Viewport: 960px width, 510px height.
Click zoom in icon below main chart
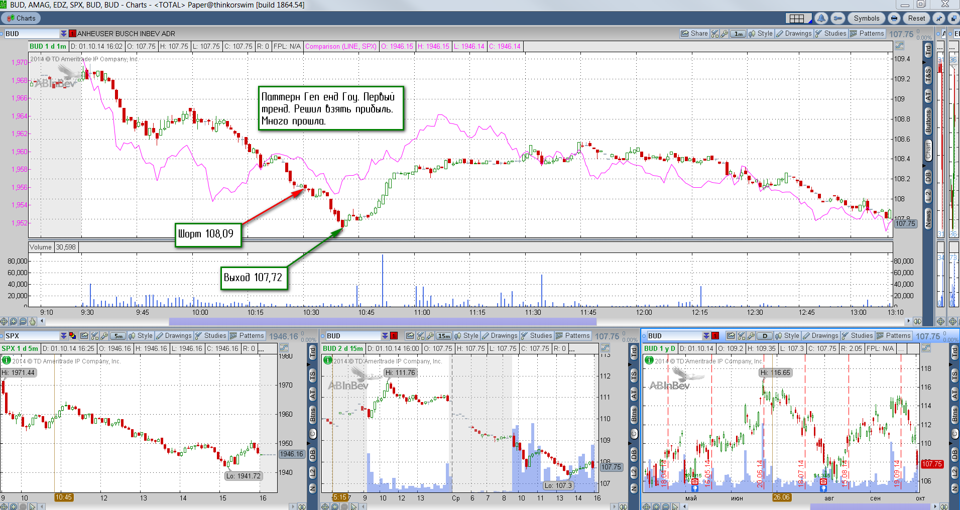tap(14, 321)
